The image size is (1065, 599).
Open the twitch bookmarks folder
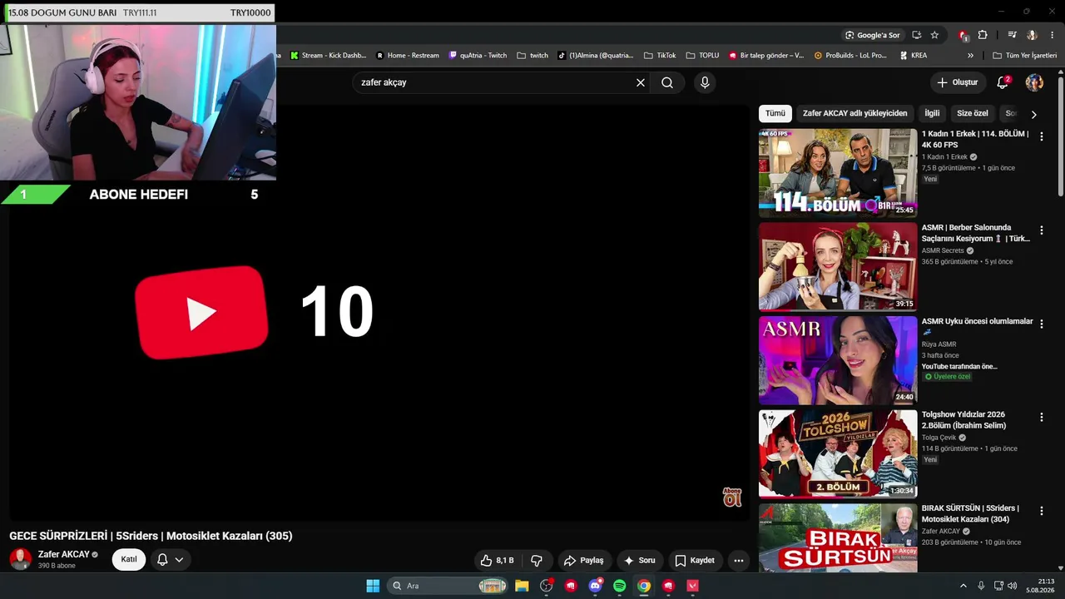point(532,56)
